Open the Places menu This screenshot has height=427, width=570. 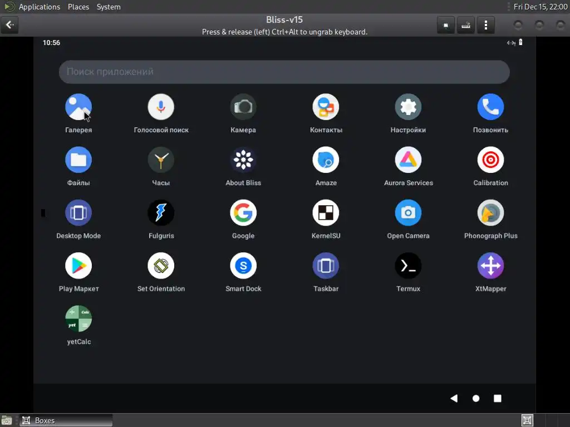point(78,7)
